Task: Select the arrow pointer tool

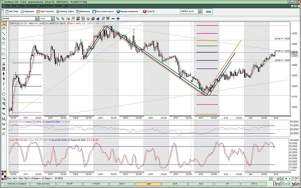Action: 4,24
